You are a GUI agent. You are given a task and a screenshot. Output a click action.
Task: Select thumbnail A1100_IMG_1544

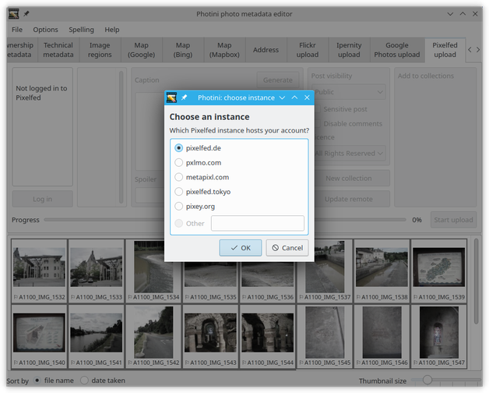point(268,336)
